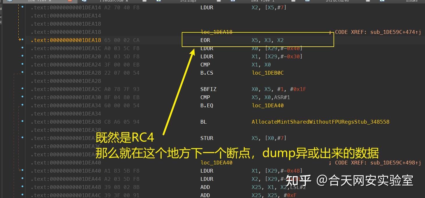Click the Pseudocode-A tab icon
The image size is (425, 198).
pos(84,1)
